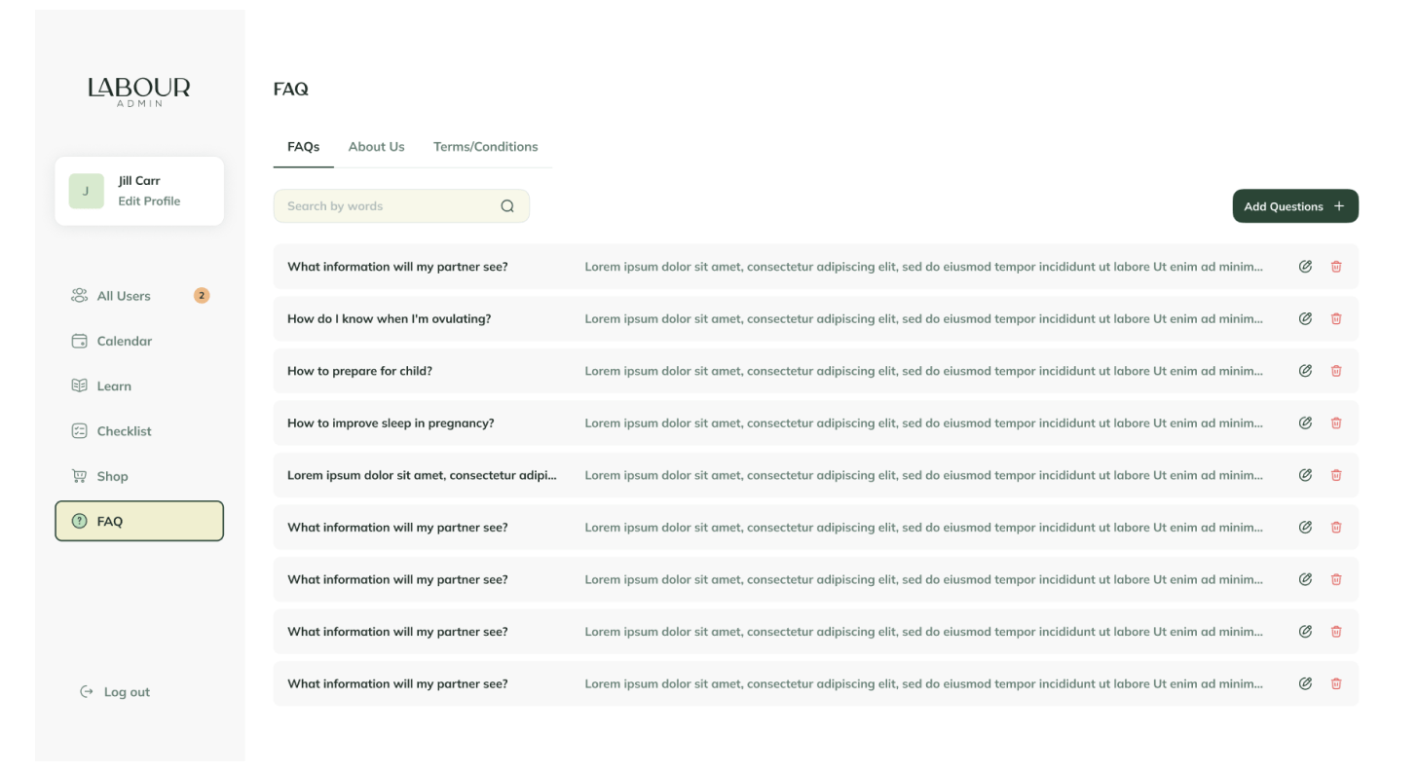This screenshot has width=1418, height=771.
Task: Click the Learn open-book icon
Action: (80, 385)
